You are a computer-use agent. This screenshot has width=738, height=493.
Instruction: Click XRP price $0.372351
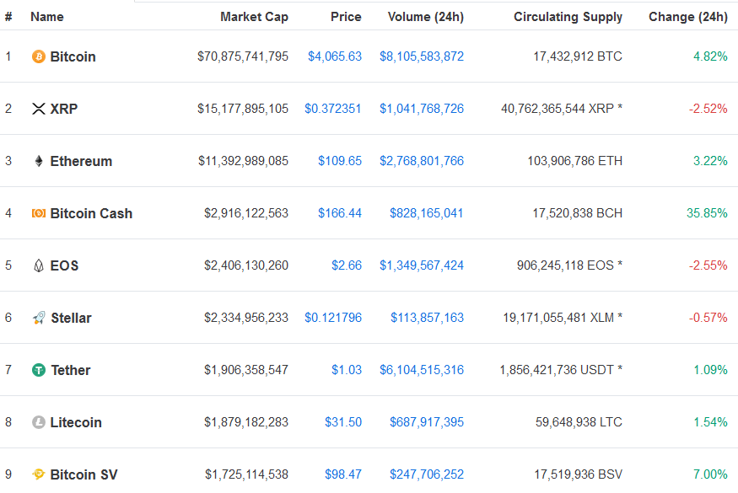(x=333, y=109)
